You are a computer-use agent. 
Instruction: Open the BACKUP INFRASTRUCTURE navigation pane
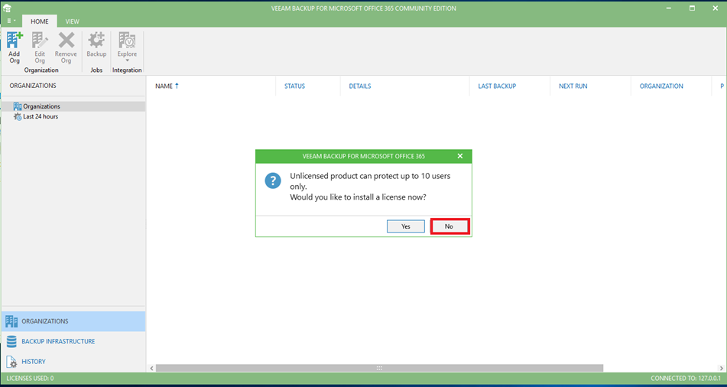click(x=73, y=342)
